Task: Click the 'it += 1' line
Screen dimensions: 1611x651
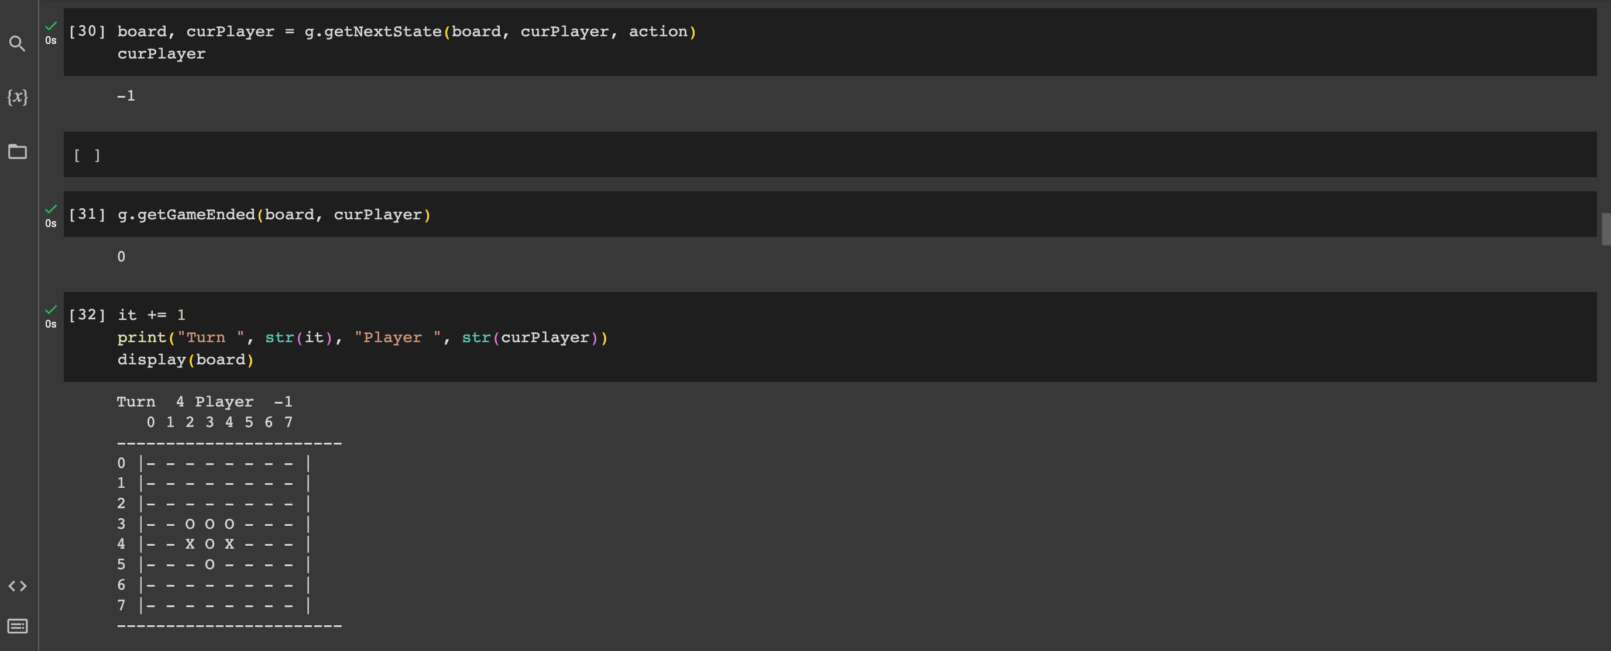Action: coord(152,315)
